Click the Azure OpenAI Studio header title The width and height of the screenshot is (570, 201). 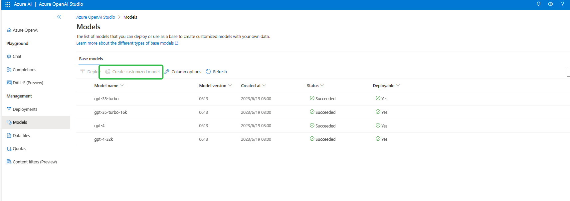coord(61,4)
